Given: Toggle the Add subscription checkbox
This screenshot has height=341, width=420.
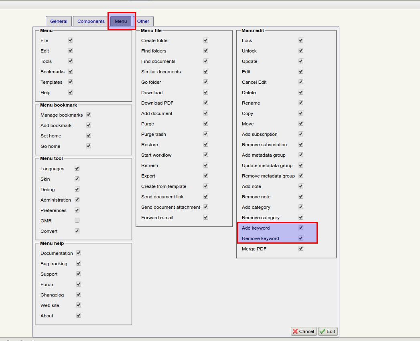Looking at the screenshot, I should click(301, 134).
